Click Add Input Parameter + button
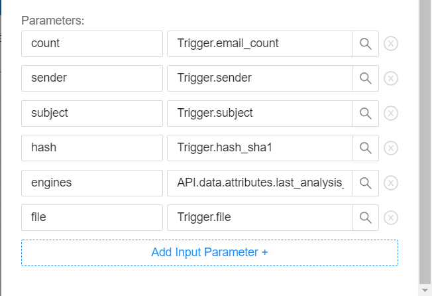 tap(209, 253)
